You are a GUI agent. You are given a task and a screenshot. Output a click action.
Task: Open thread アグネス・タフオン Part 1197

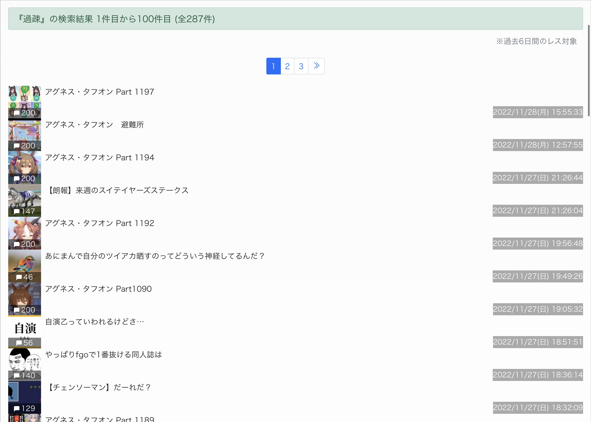coord(100,92)
